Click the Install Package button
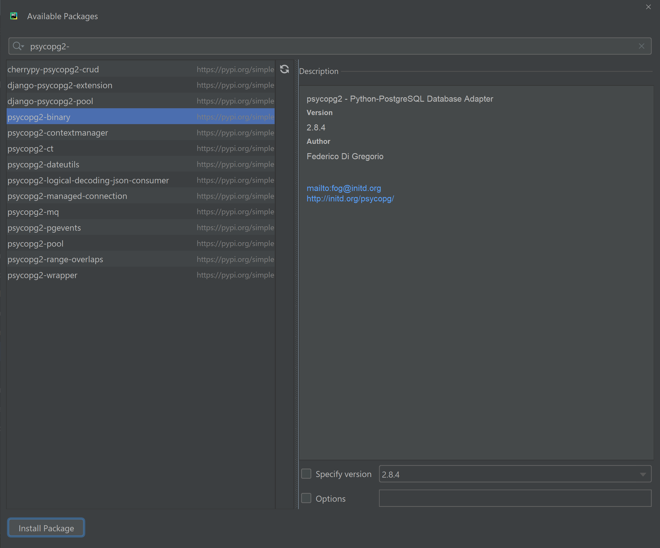660x548 pixels. click(46, 528)
